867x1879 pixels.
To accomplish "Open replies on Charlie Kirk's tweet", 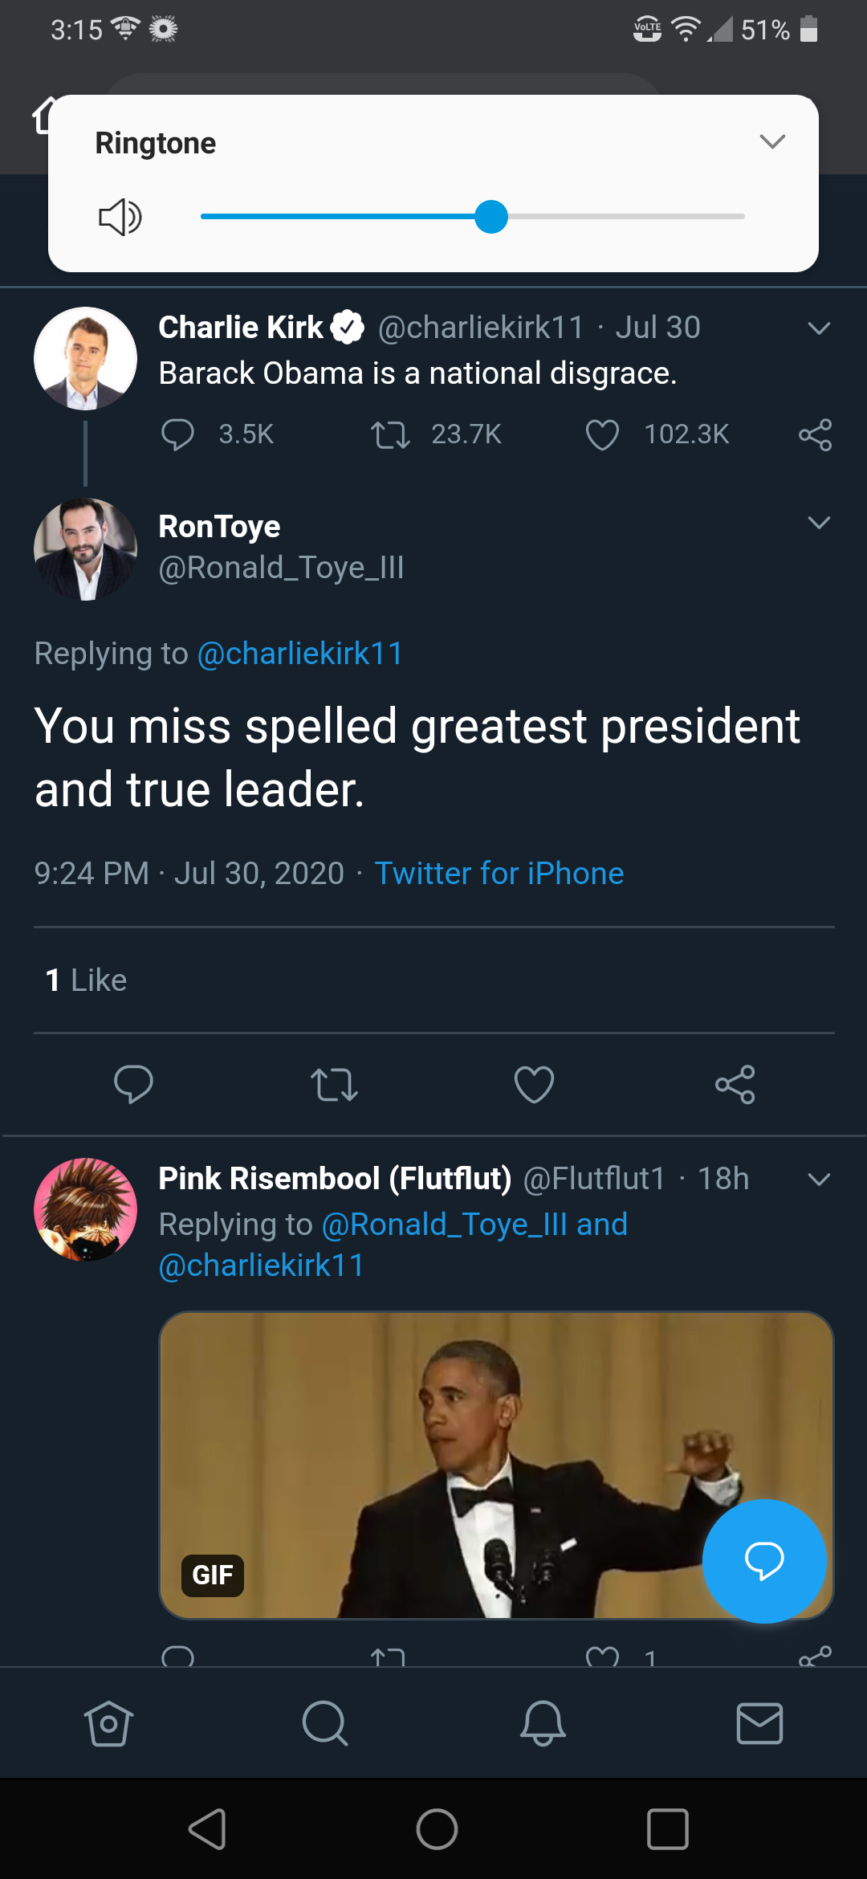I will click(177, 434).
